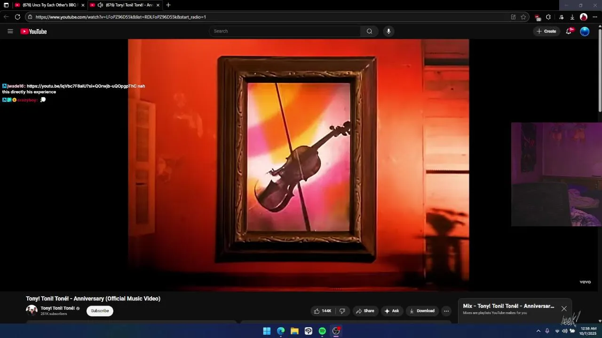Open File Explorer from the taskbar

click(294, 331)
